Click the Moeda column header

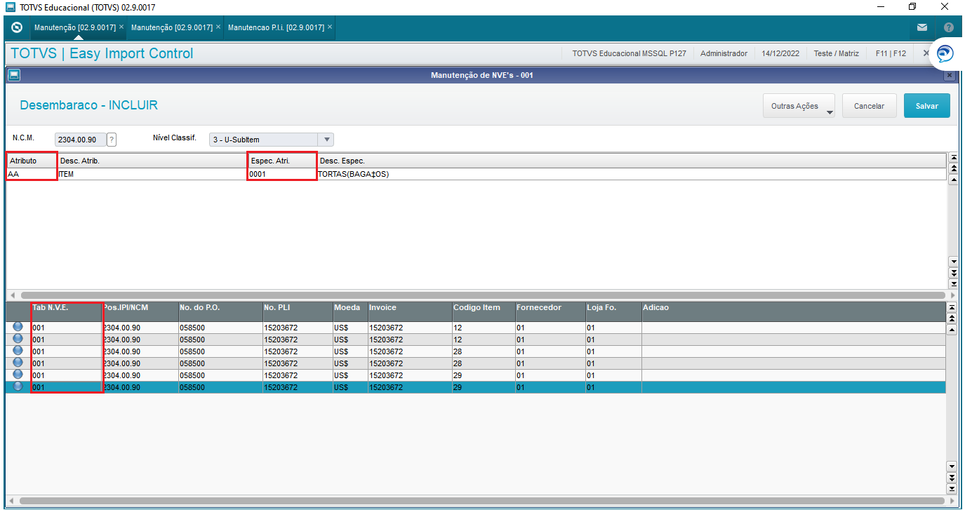click(350, 312)
